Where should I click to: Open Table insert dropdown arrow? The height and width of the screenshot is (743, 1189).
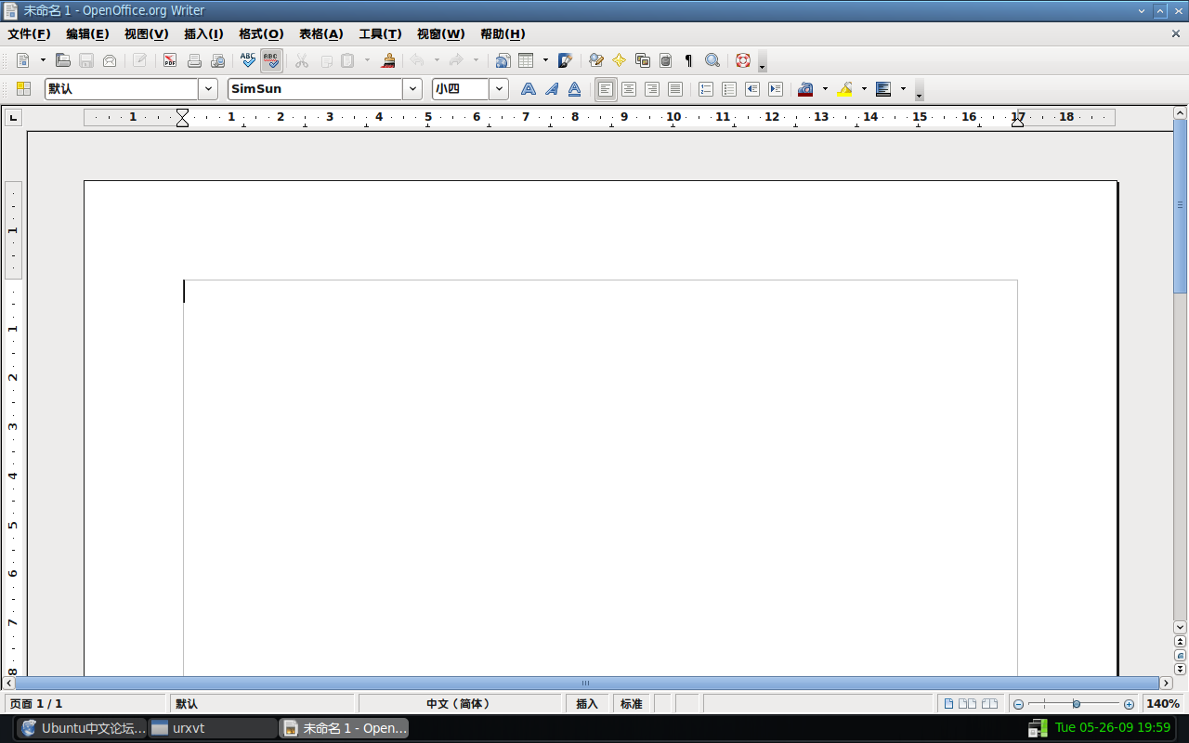coord(545,60)
